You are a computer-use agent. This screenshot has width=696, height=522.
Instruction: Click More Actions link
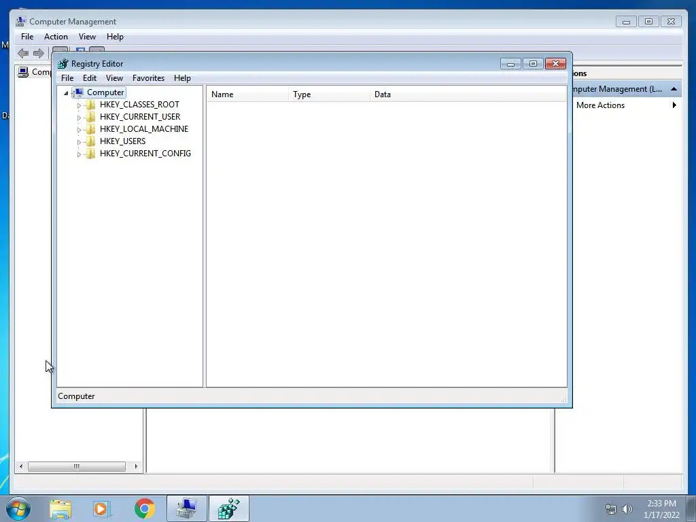coord(600,105)
